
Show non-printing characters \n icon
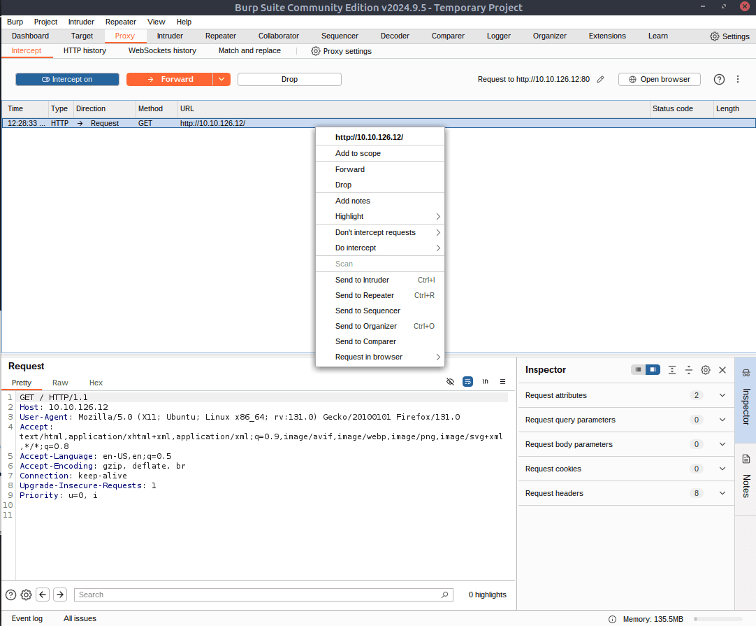pyautogui.click(x=485, y=382)
